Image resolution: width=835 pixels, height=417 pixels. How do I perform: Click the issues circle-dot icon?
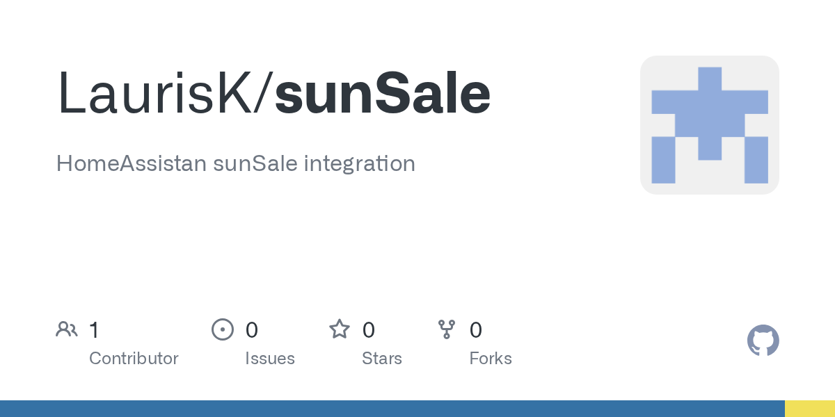point(222,329)
